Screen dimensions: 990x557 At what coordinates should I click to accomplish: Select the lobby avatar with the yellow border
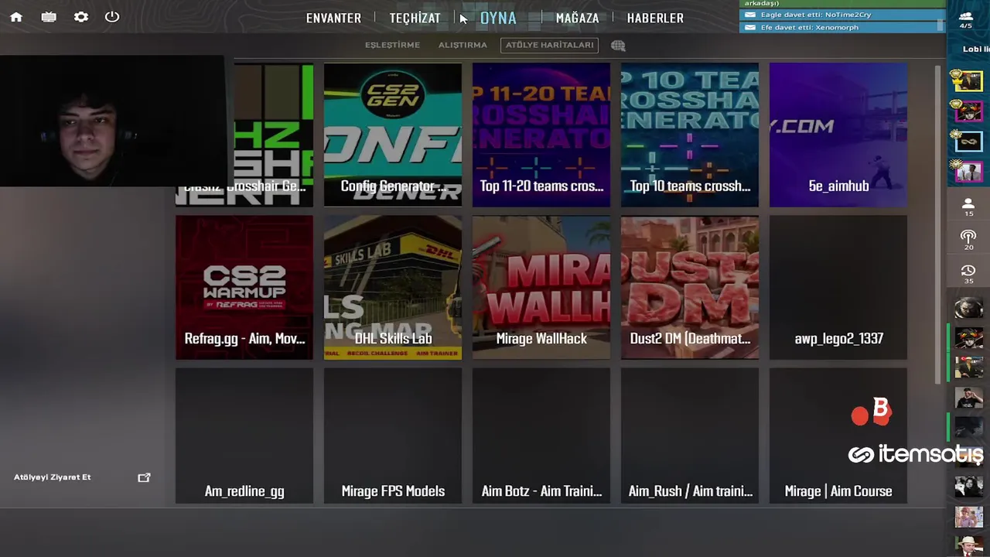968,81
